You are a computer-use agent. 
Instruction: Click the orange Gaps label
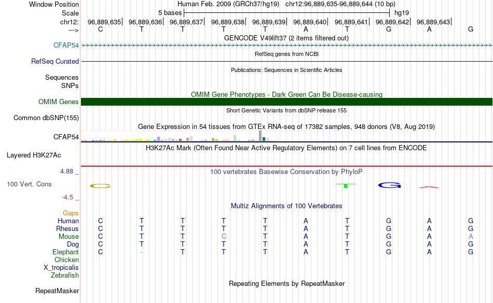pos(71,213)
